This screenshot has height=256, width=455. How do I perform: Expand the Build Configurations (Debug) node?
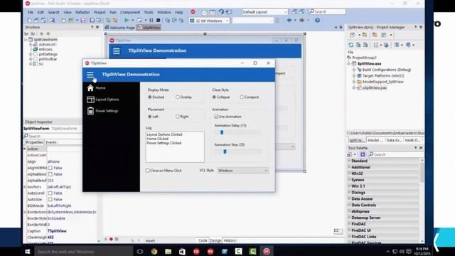(354, 70)
